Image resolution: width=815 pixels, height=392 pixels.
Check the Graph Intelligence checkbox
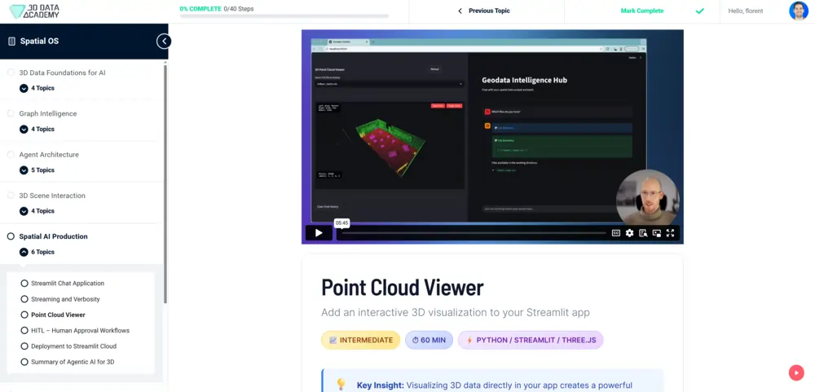[x=11, y=113]
